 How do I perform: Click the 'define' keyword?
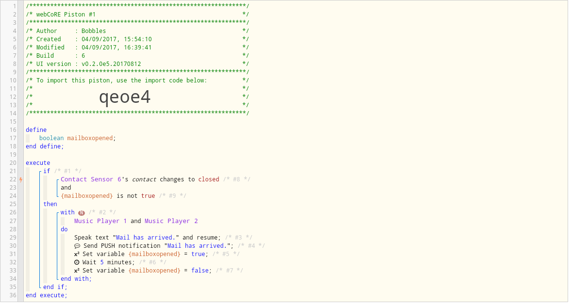(36, 130)
